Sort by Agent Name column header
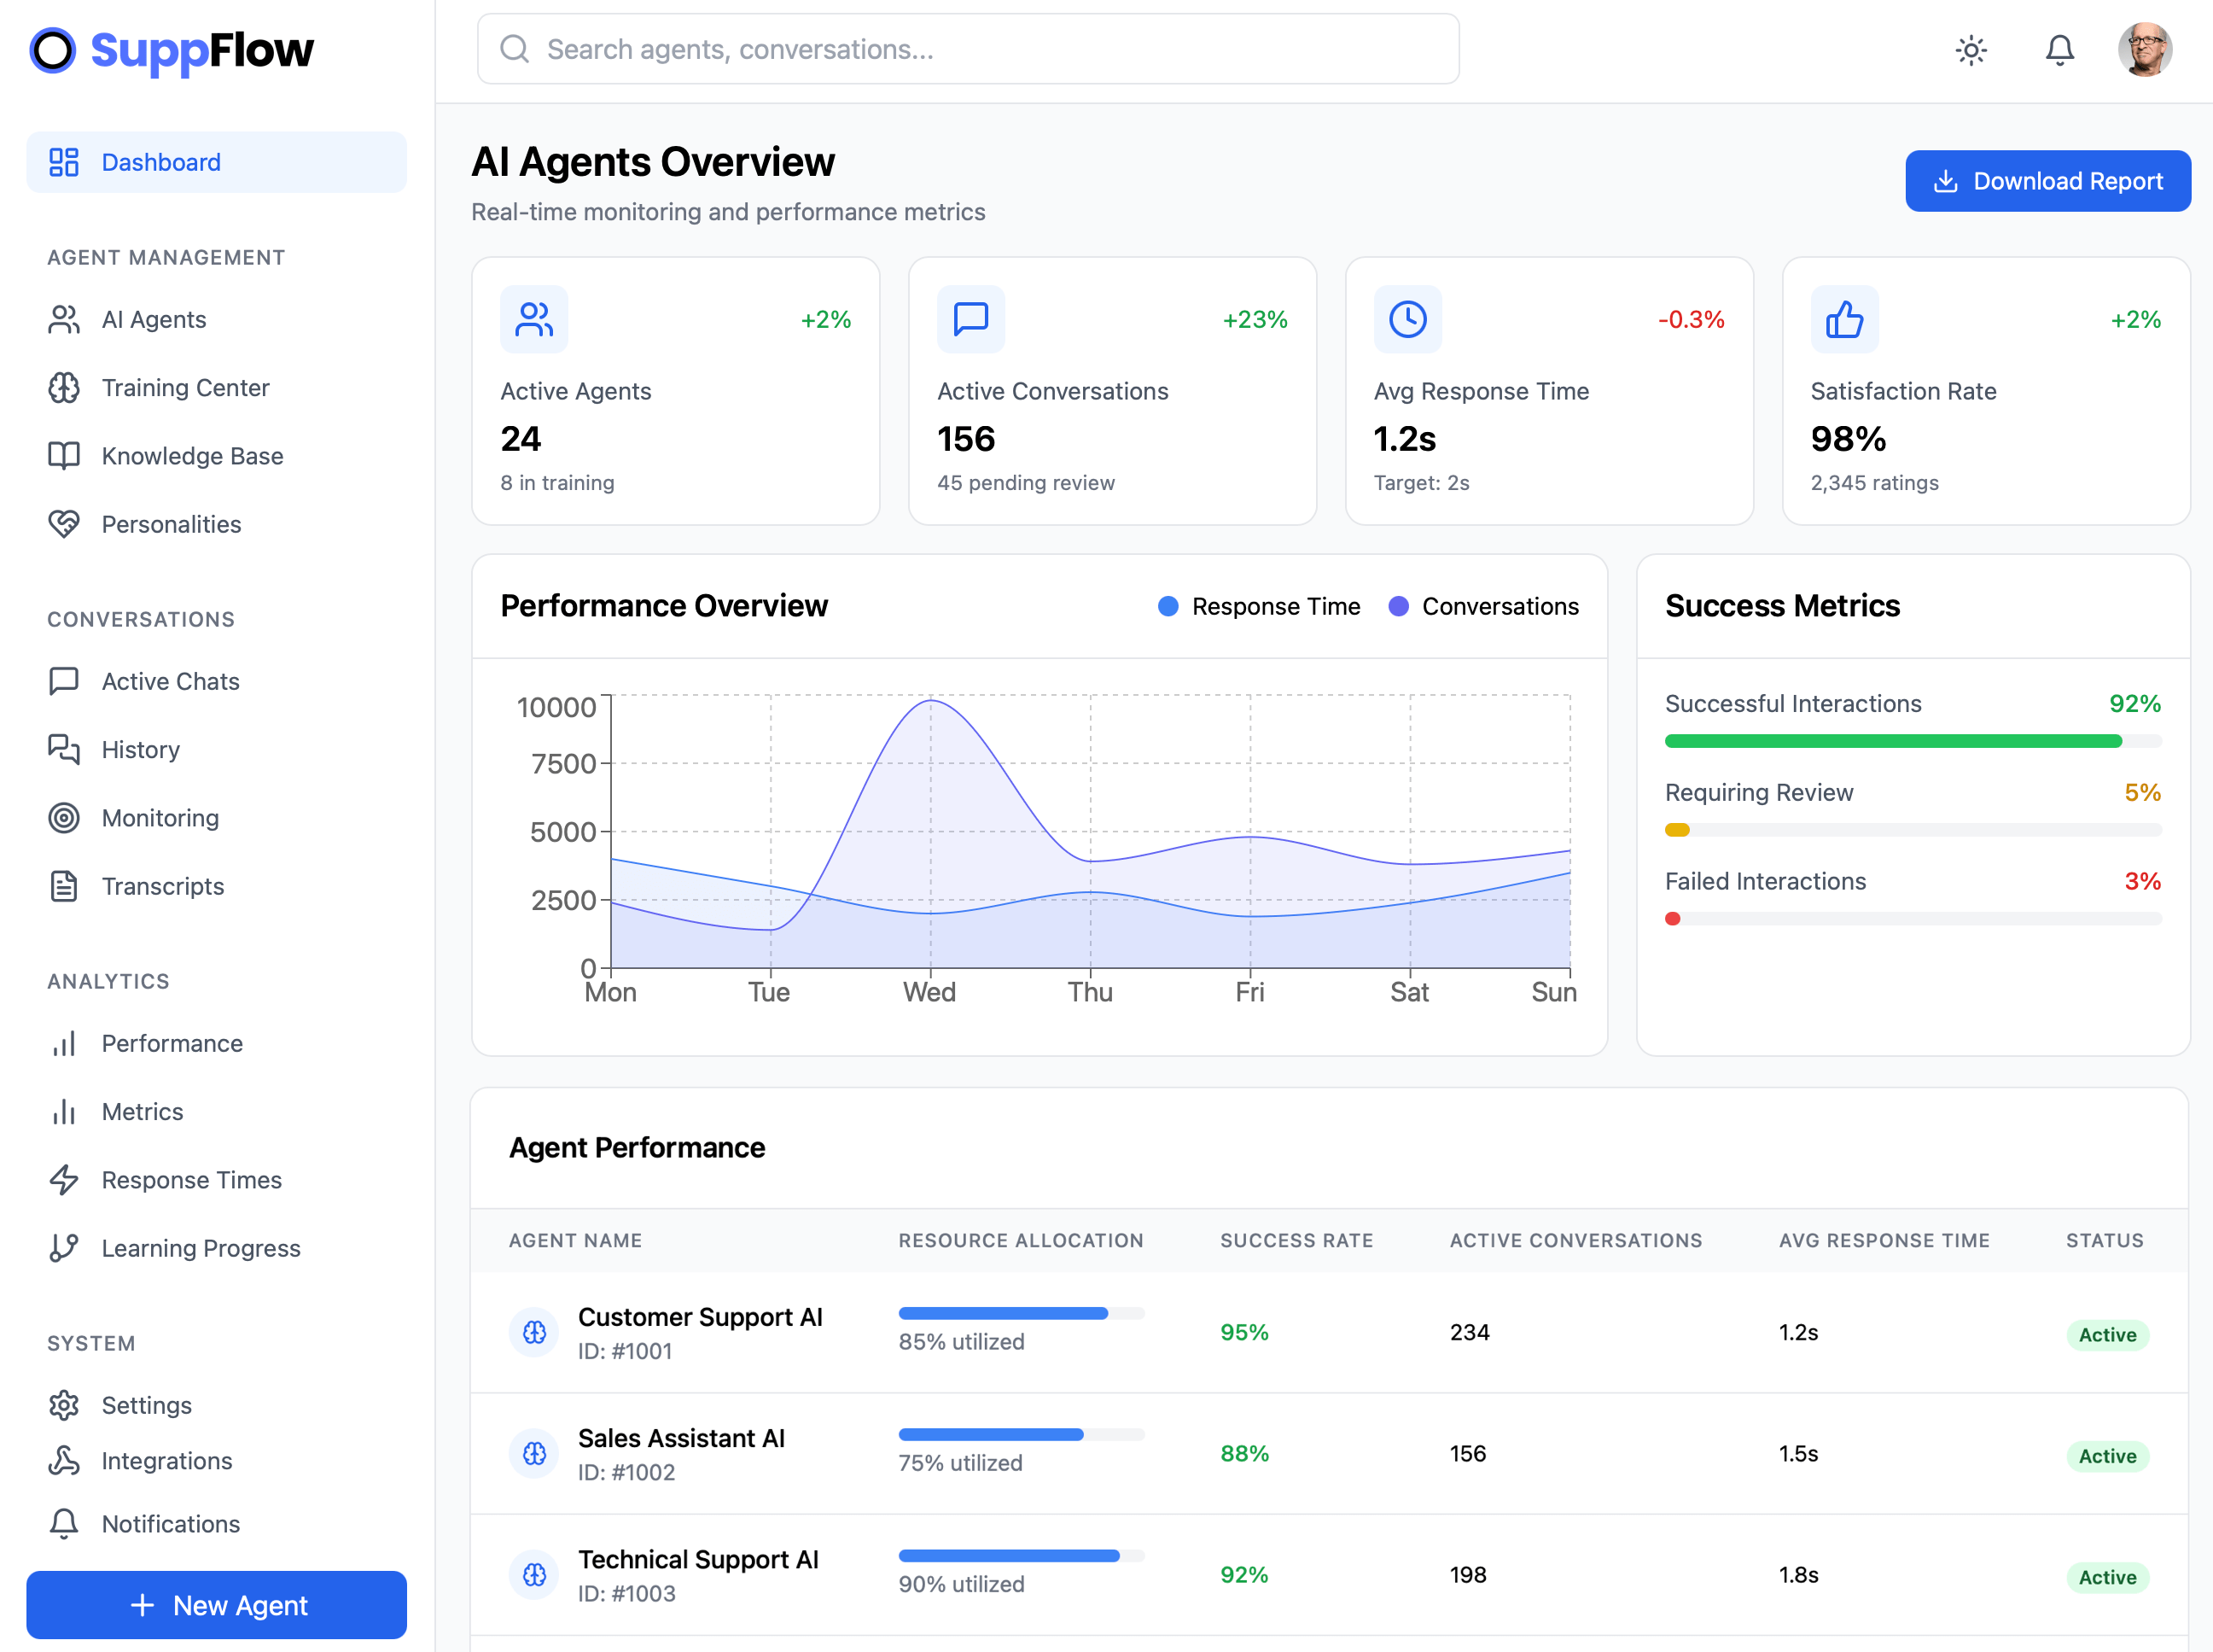The image size is (2213, 1652). click(x=574, y=1240)
